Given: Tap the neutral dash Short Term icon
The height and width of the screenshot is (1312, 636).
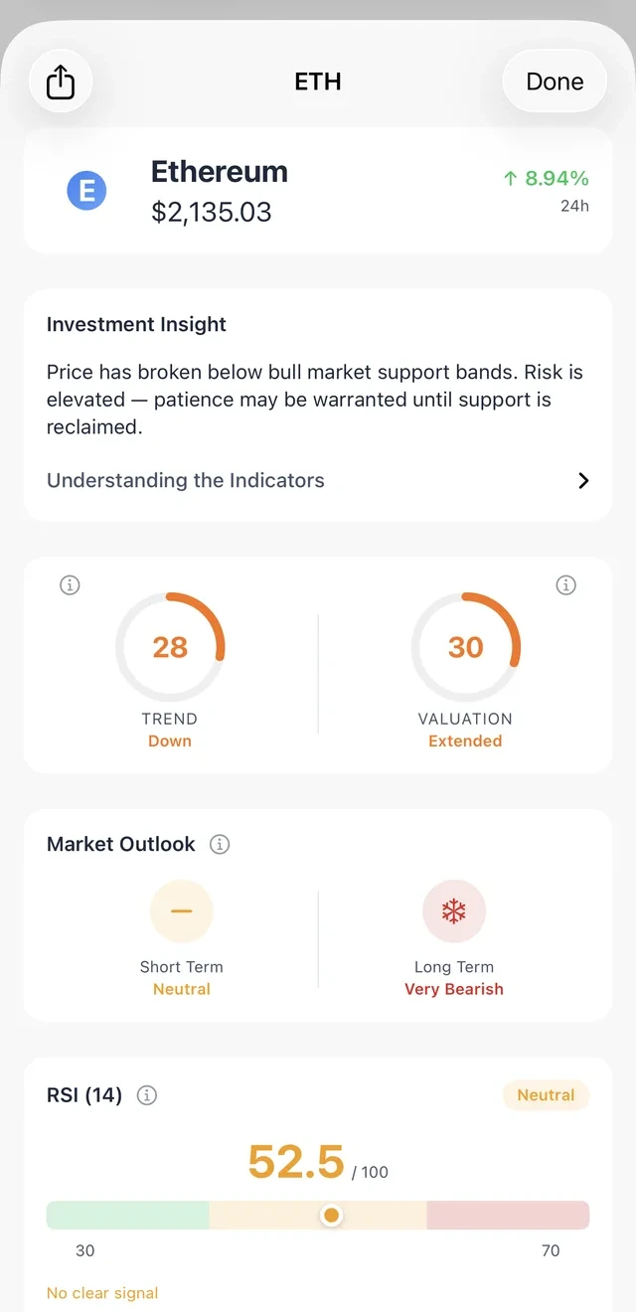Looking at the screenshot, I should point(182,910).
